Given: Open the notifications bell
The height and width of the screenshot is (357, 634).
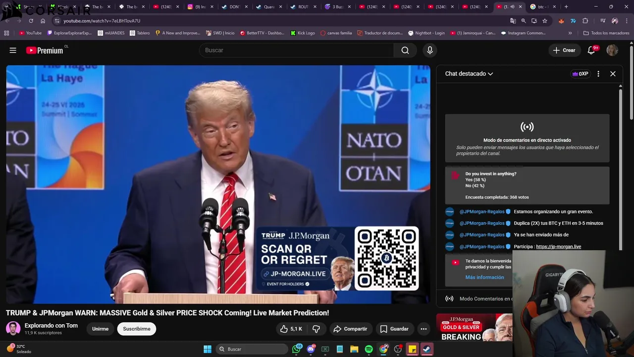Looking at the screenshot, I should click(591, 50).
